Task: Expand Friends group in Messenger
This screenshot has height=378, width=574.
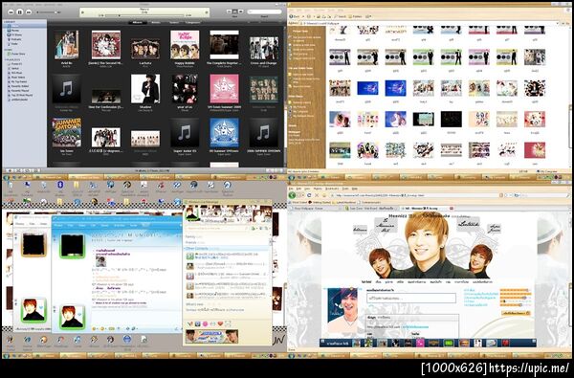Action: click(x=190, y=242)
